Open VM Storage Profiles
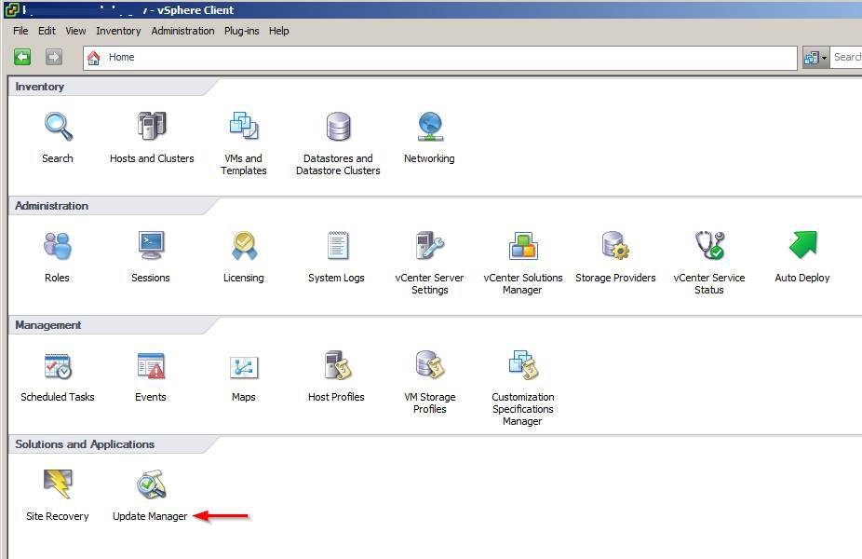 pyautogui.click(x=430, y=365)
